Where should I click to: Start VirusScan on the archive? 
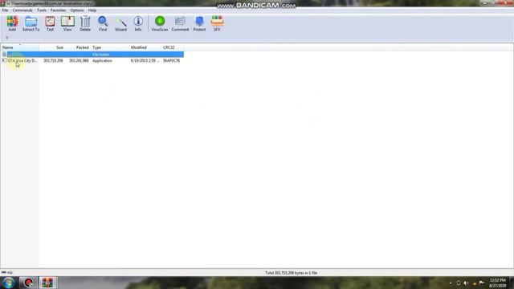coord(160,23)
